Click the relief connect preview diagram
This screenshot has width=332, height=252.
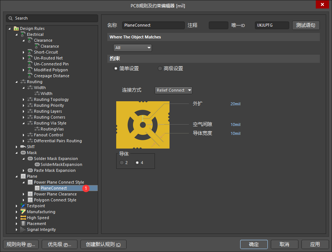pos(143,125)
